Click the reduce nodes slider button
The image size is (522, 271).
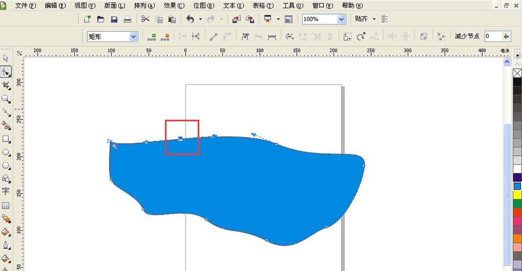pyautogui.click(x=506, y=36)
